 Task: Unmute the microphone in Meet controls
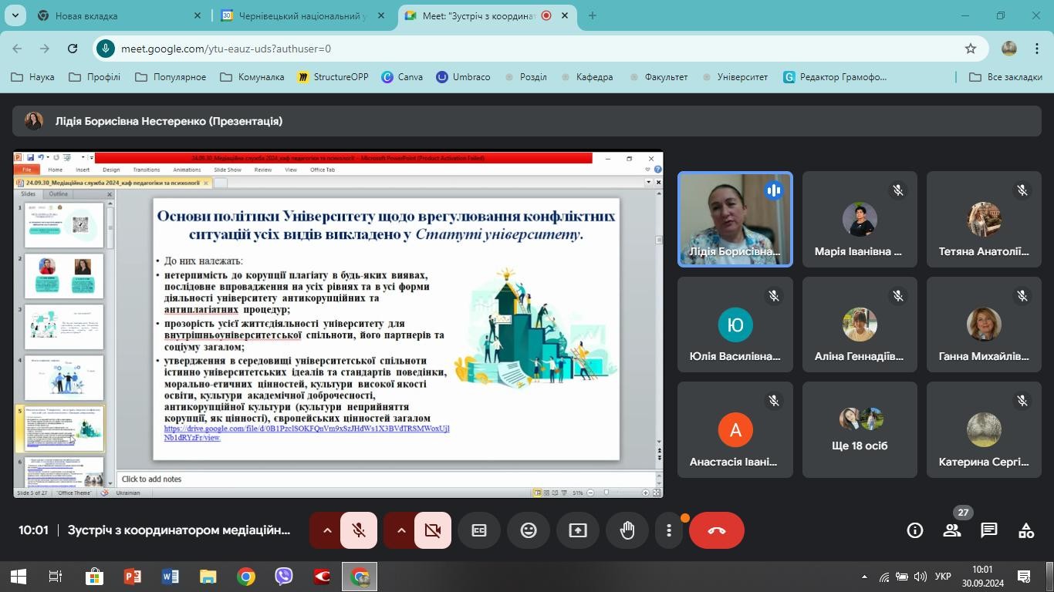[359, 530]
